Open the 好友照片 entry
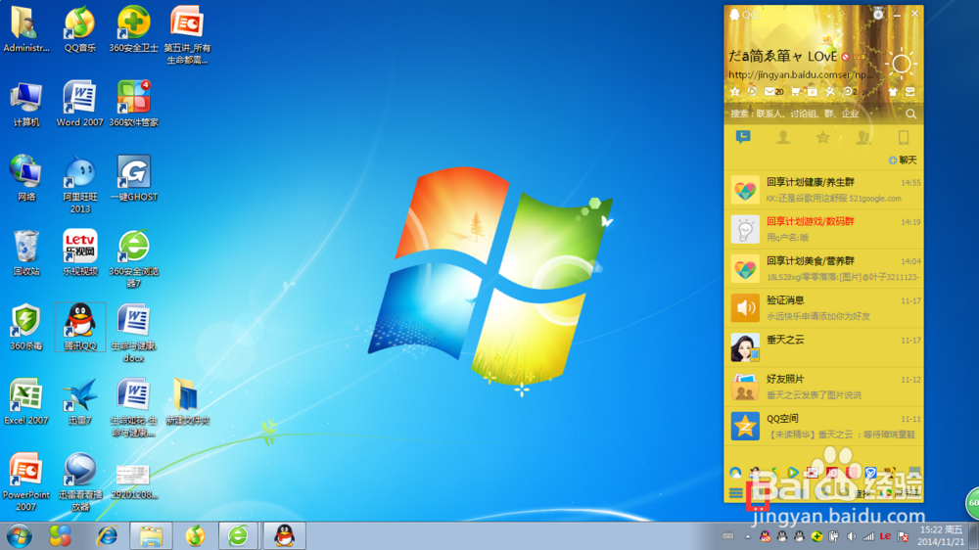 pyautogui.click(x=823, y=387)
